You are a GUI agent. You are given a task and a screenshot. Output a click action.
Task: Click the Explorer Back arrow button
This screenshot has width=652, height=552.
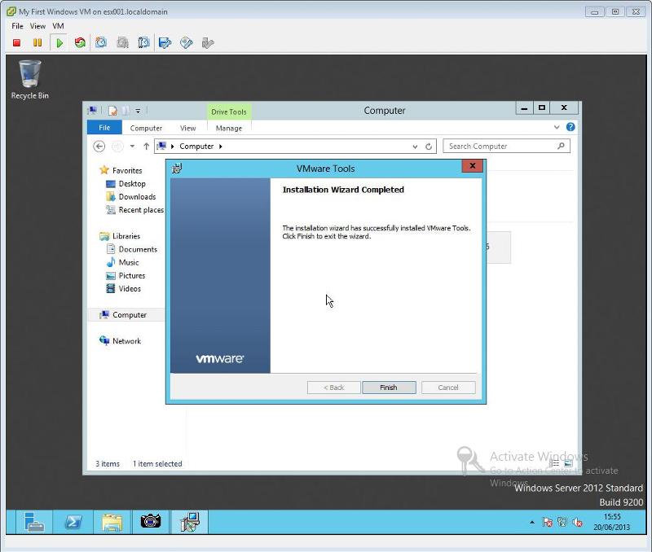99,147
